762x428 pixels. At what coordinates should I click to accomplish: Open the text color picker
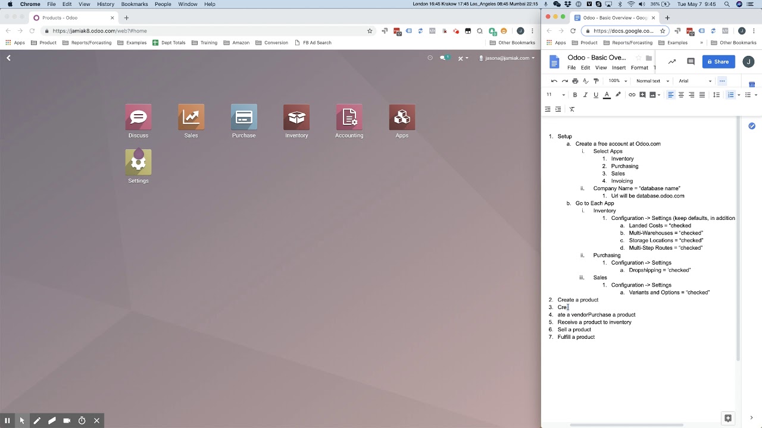[607, 95]
